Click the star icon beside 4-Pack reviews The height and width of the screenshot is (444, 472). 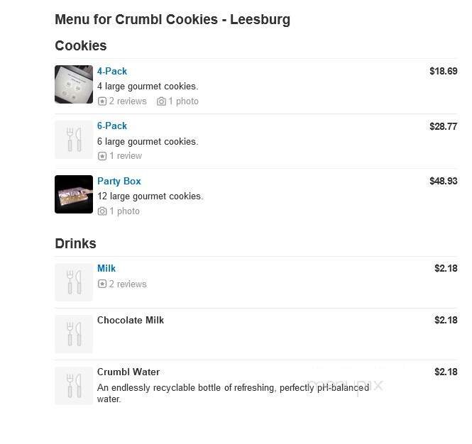[102, 101]
